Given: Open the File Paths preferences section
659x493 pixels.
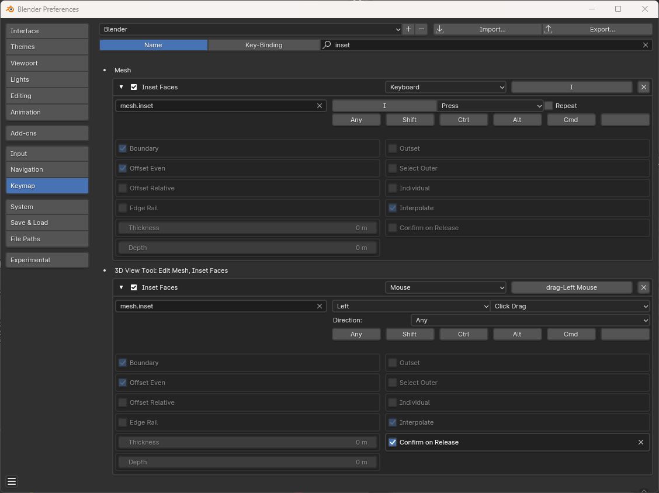Looking at the screenshot, I should 47,239.
